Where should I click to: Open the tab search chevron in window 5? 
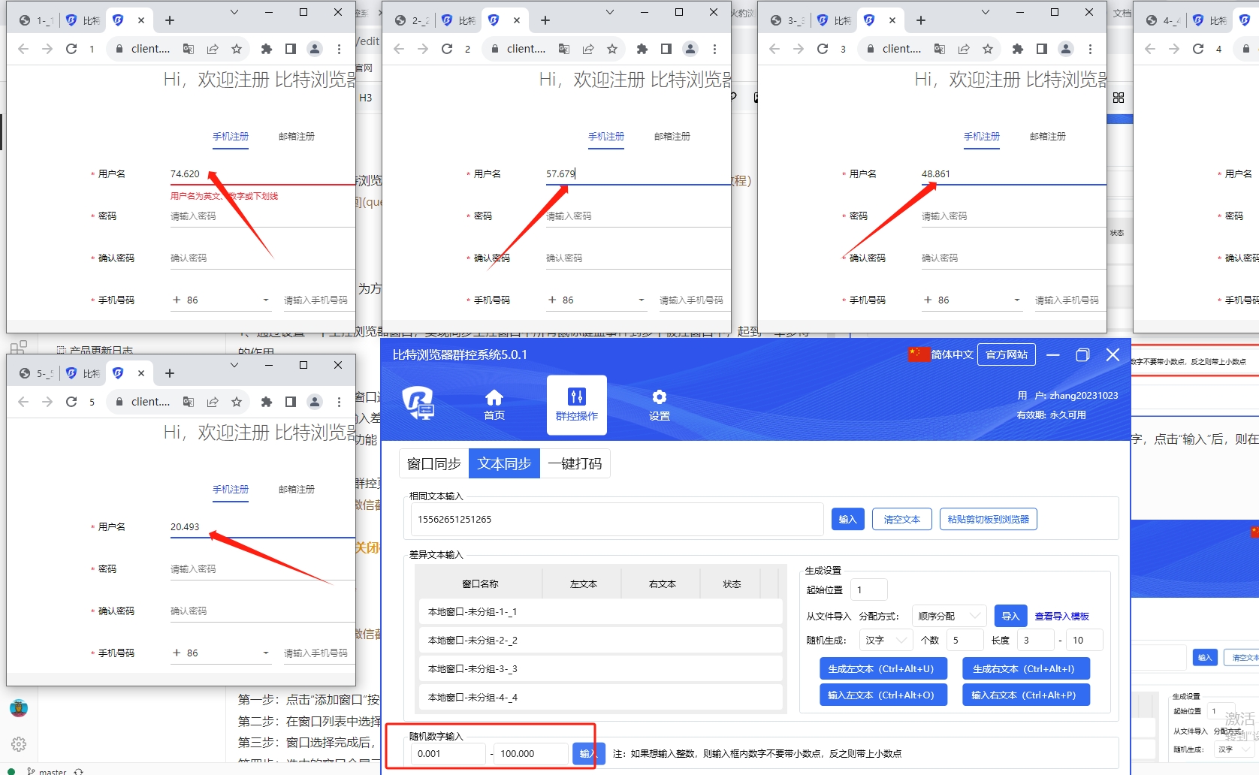click(234, 365)
